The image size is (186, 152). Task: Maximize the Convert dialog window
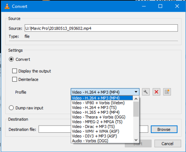(x=160, y=6)
